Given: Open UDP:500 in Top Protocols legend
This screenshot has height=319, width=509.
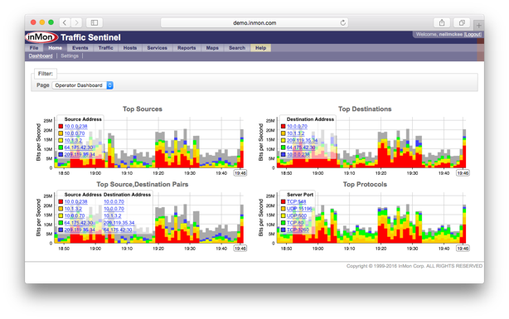Looking at the screenshot, I should (297, 215).
